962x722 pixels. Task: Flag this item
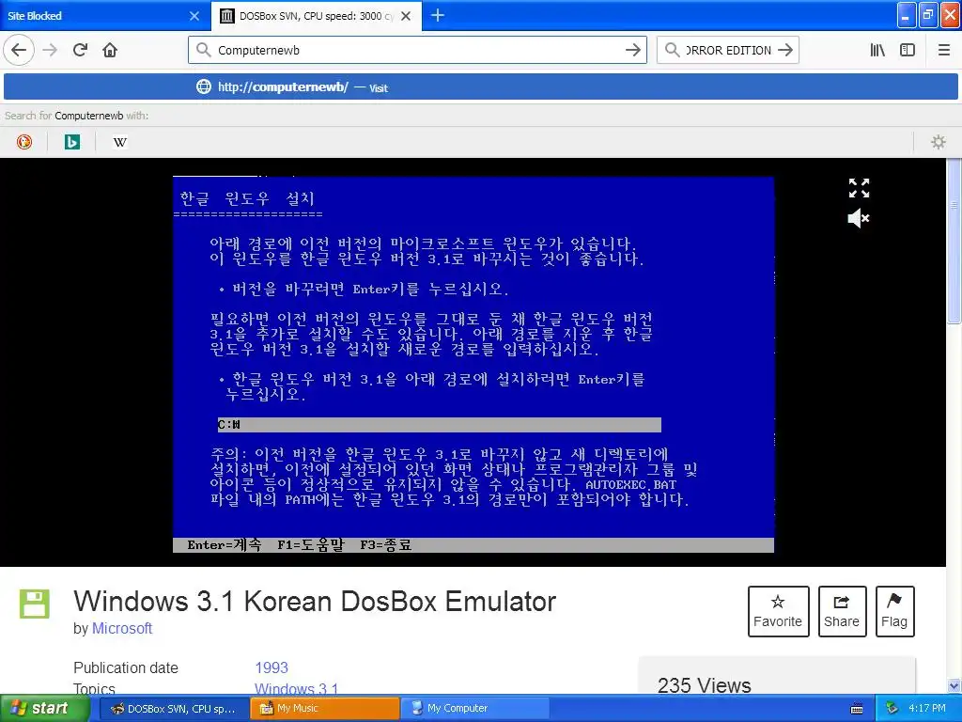pos(894,611)
